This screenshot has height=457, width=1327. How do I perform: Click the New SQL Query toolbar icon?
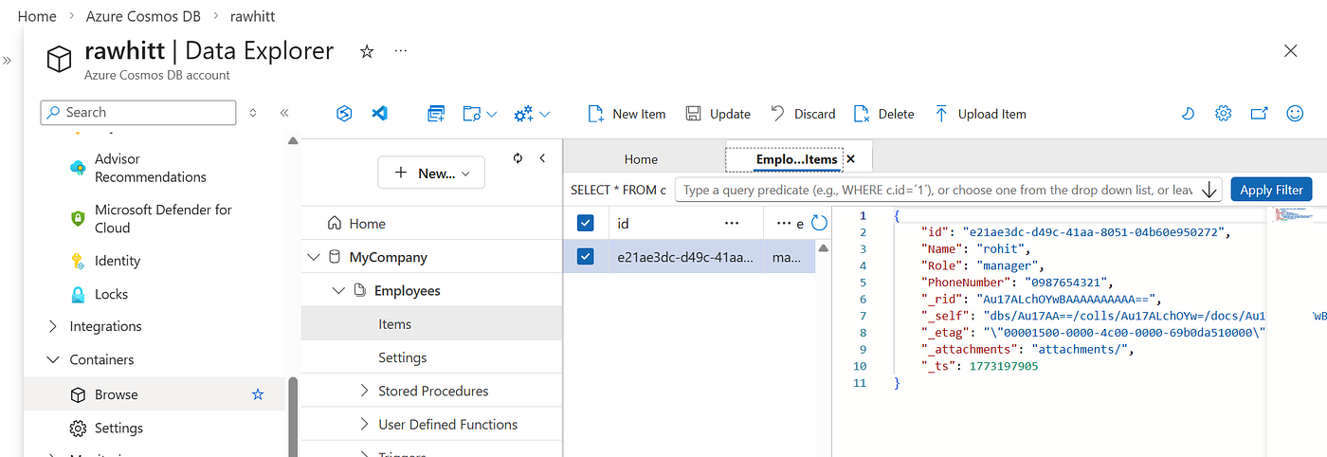click(x=436, y=114)
